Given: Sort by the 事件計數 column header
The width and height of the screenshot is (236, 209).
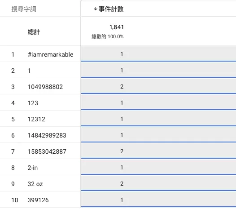Looking at the screenshot, I should click(111, 9).
